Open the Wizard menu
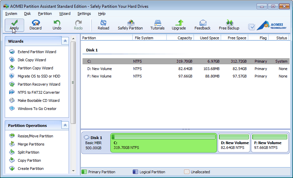Screen dimensions: 293x178 [65, 14]
